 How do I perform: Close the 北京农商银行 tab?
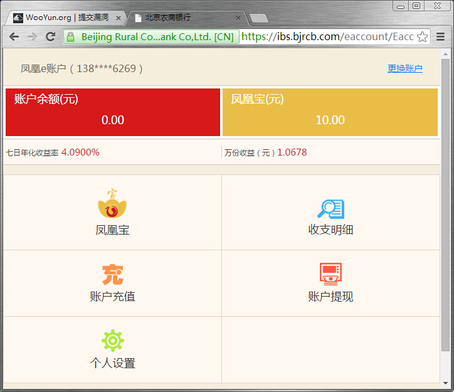[x=238, y=18]
